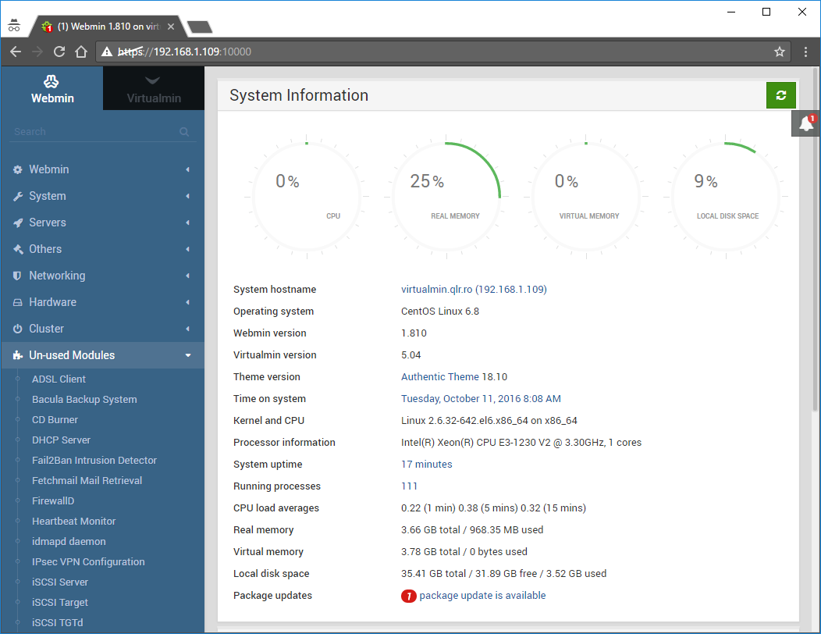Click the CPU usage gauge

307,197
